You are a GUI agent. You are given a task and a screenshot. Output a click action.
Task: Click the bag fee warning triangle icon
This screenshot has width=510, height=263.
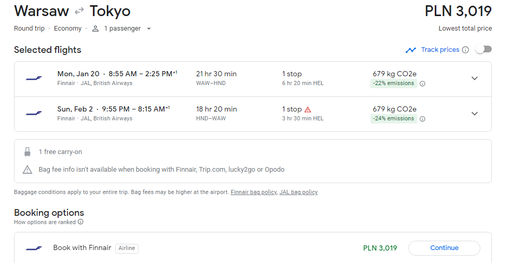27,170
